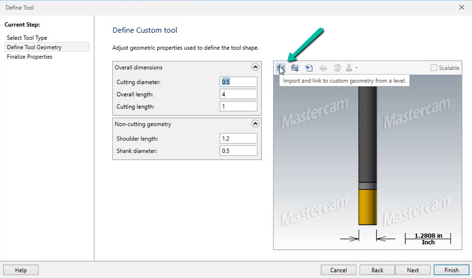472x278 pixels.
Task: Click the Back button
Action: coord(377,270)
